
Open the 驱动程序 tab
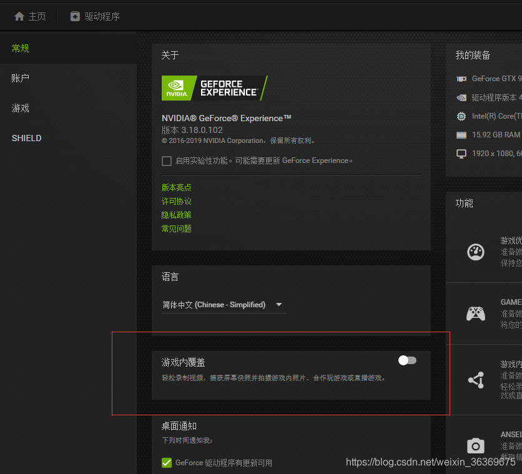pyautogui.click(x=95, y=16)
